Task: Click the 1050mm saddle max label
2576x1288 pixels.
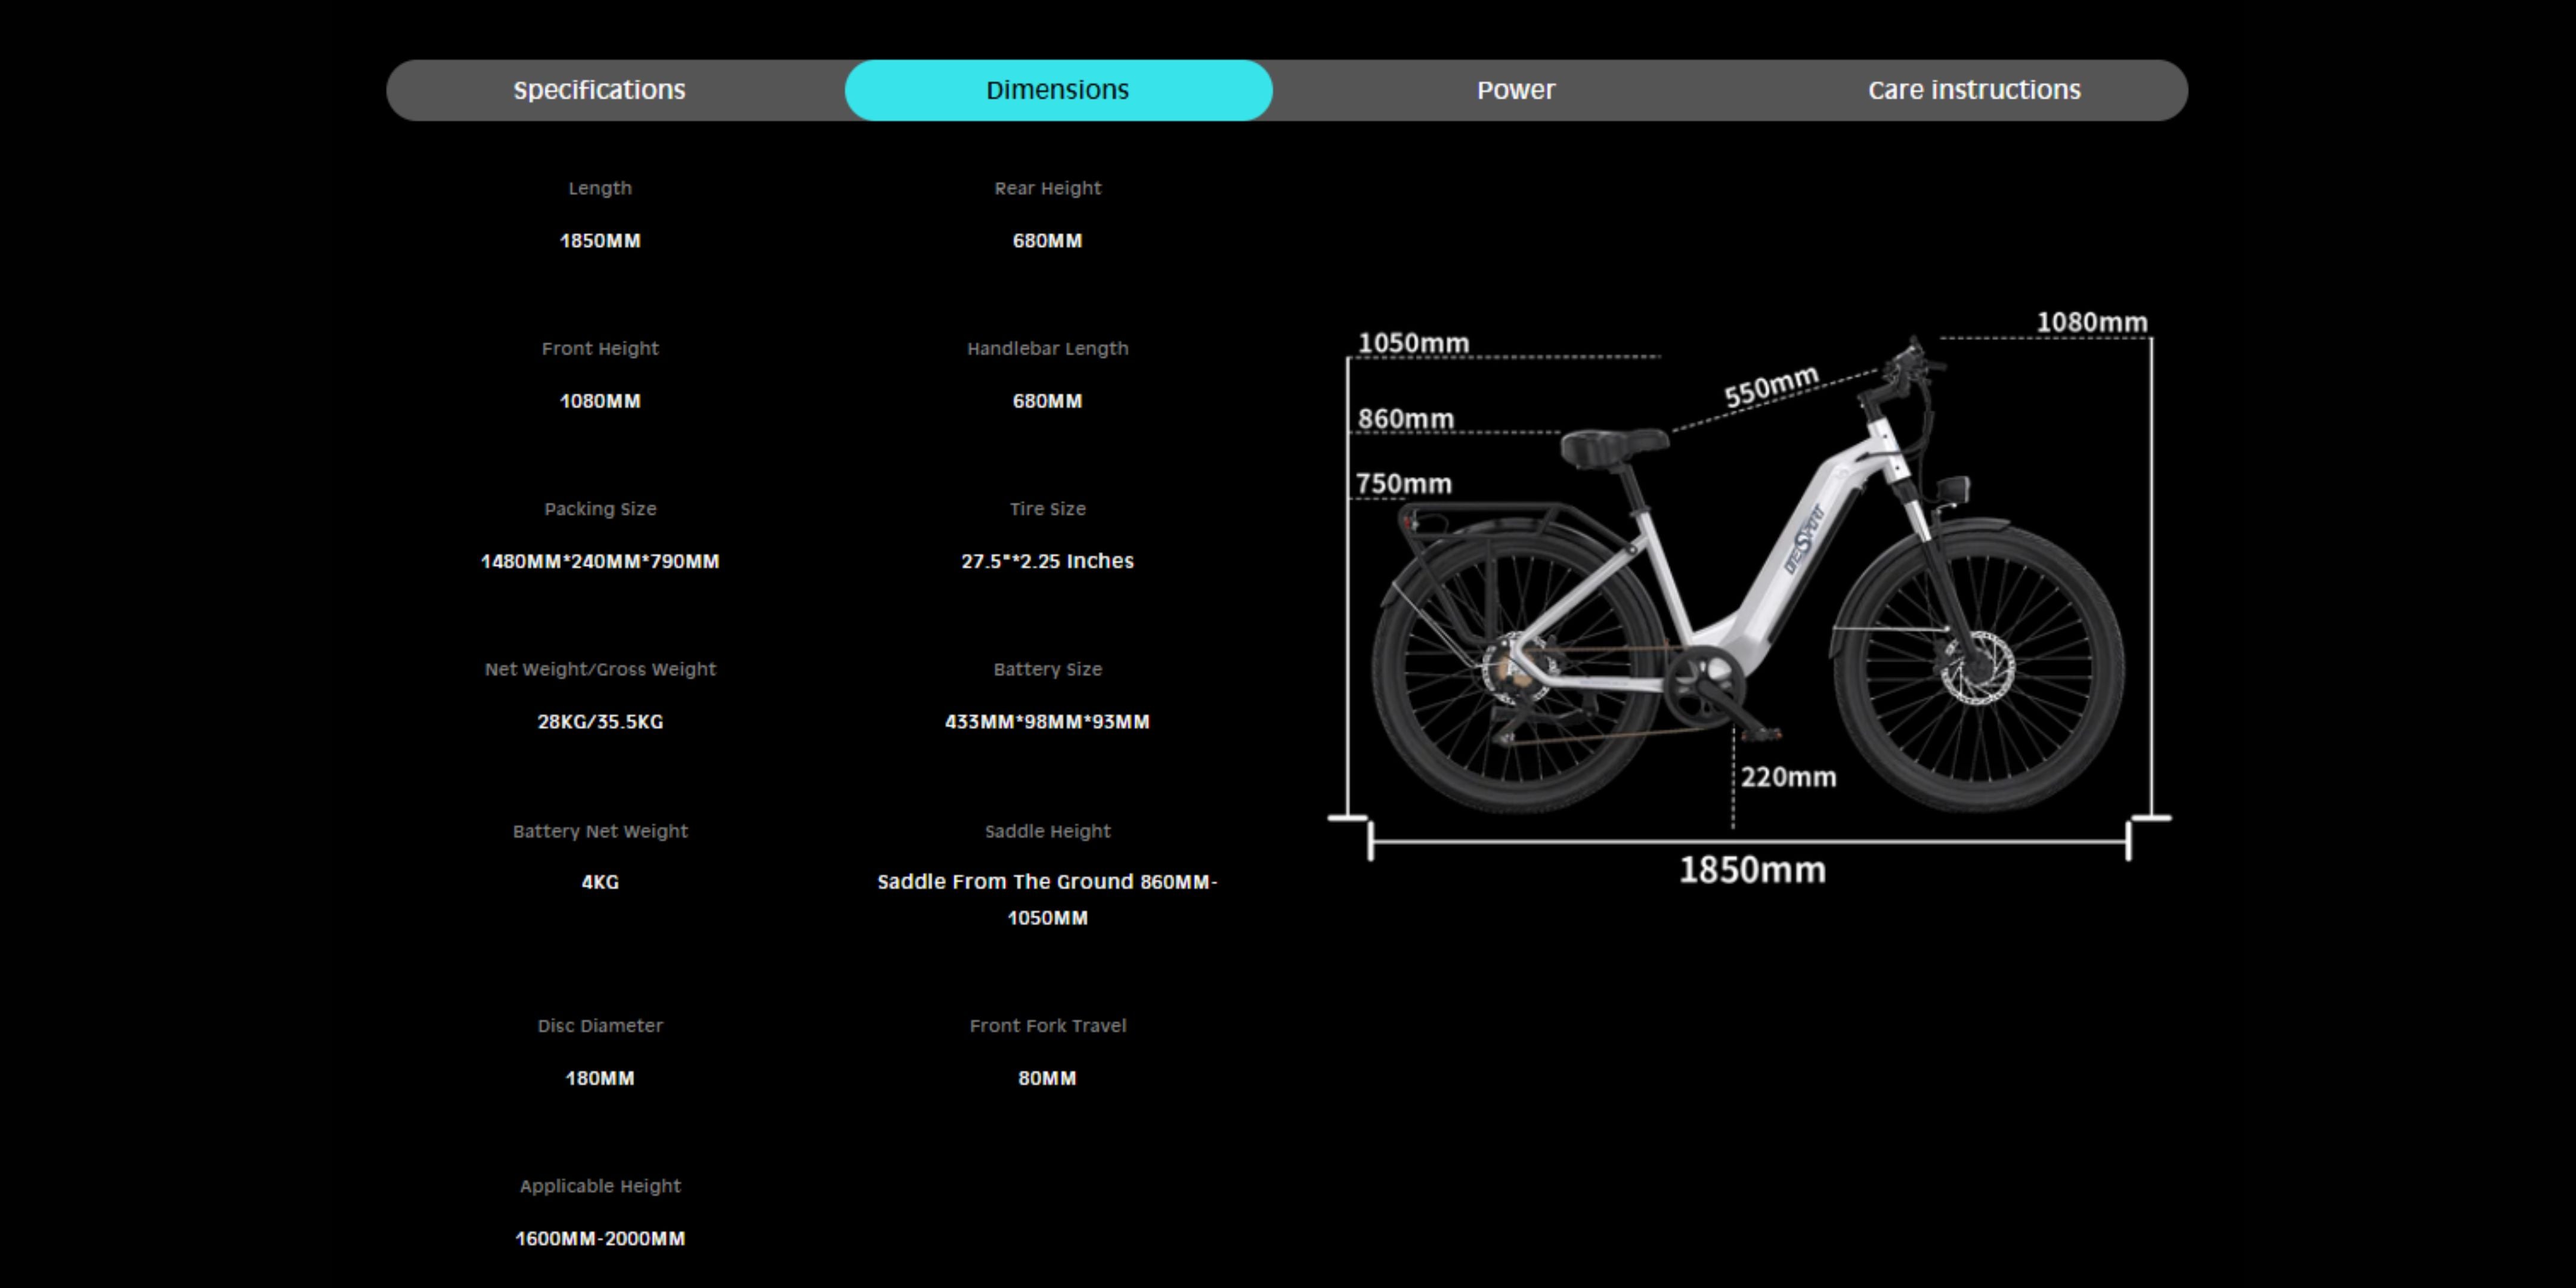Action: pos(1413,343)
